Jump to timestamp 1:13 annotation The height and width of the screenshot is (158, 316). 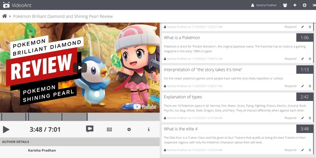305,70
